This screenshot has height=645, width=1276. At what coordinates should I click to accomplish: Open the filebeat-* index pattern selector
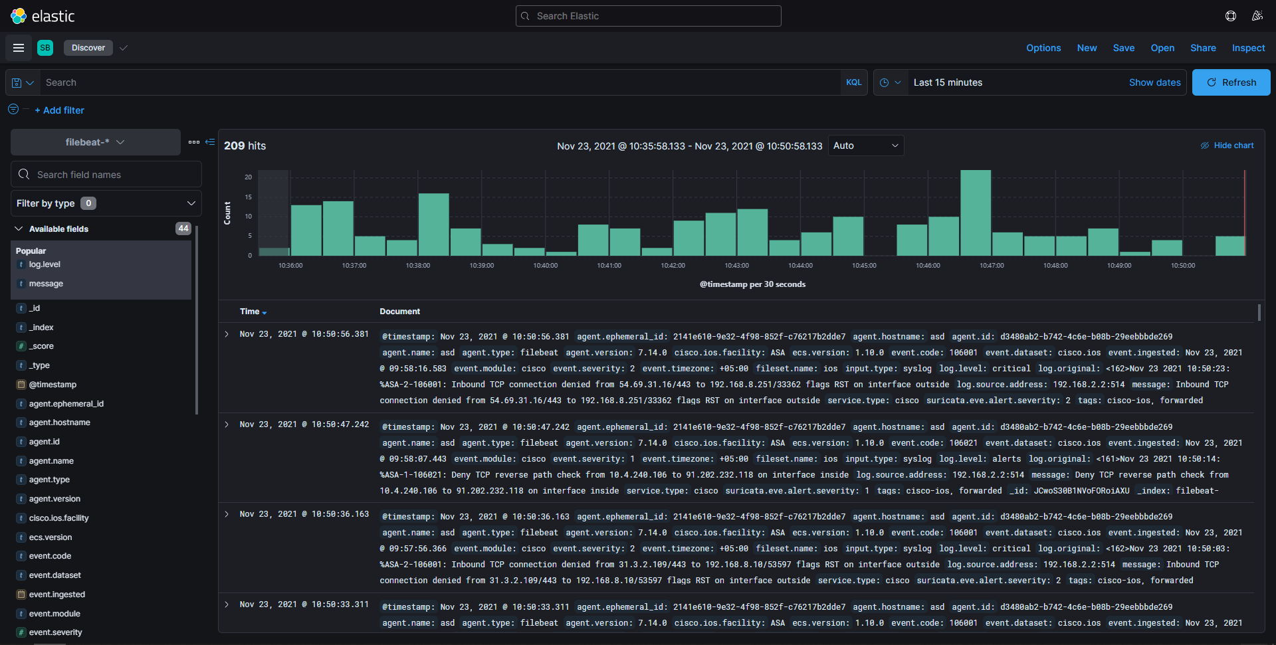click(x=96, y=142)
